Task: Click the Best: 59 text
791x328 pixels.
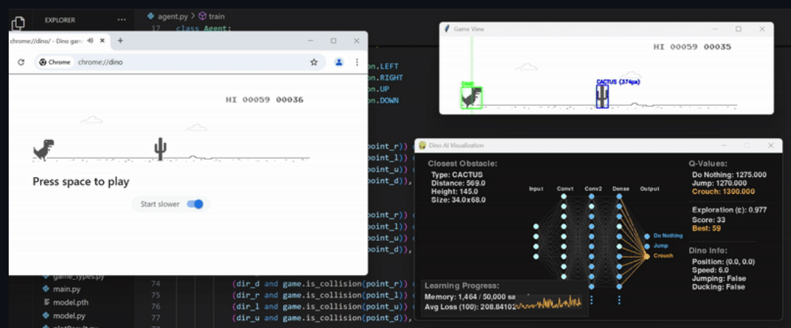Action: coord(706,229)
